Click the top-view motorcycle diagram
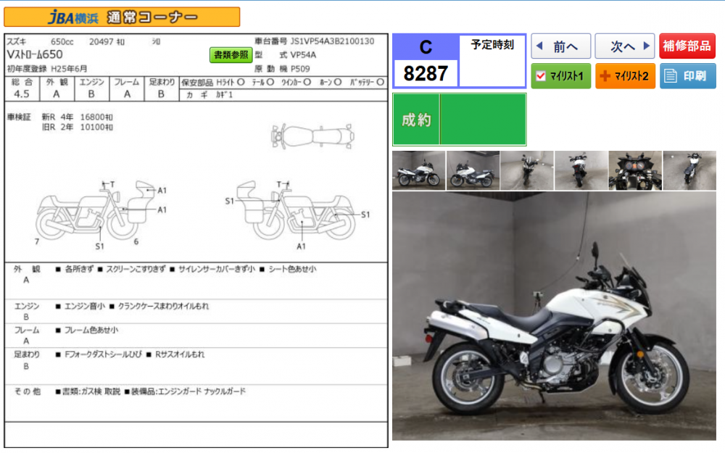This screenshot has height=453, width=725. pos(312,137)
